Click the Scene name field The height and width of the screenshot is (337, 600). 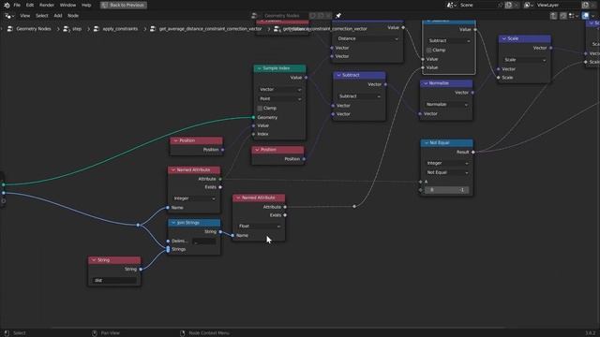(477, 5)
